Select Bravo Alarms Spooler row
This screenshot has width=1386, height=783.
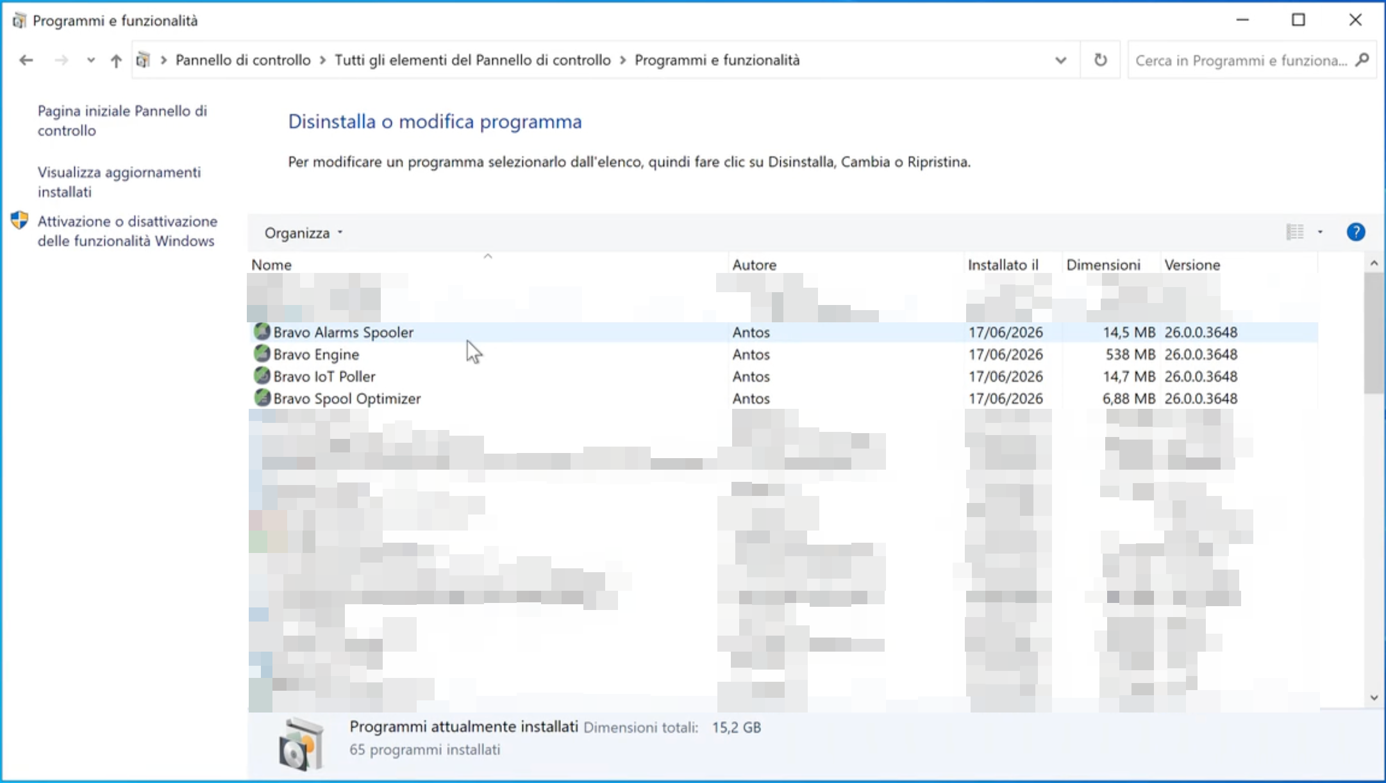click(783, 332)
